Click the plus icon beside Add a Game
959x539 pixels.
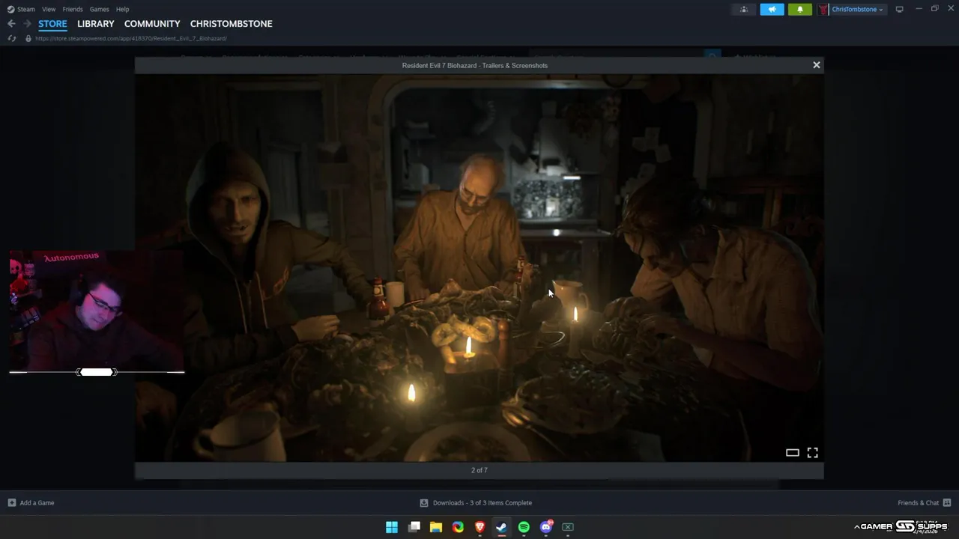(x=12, y=502)
